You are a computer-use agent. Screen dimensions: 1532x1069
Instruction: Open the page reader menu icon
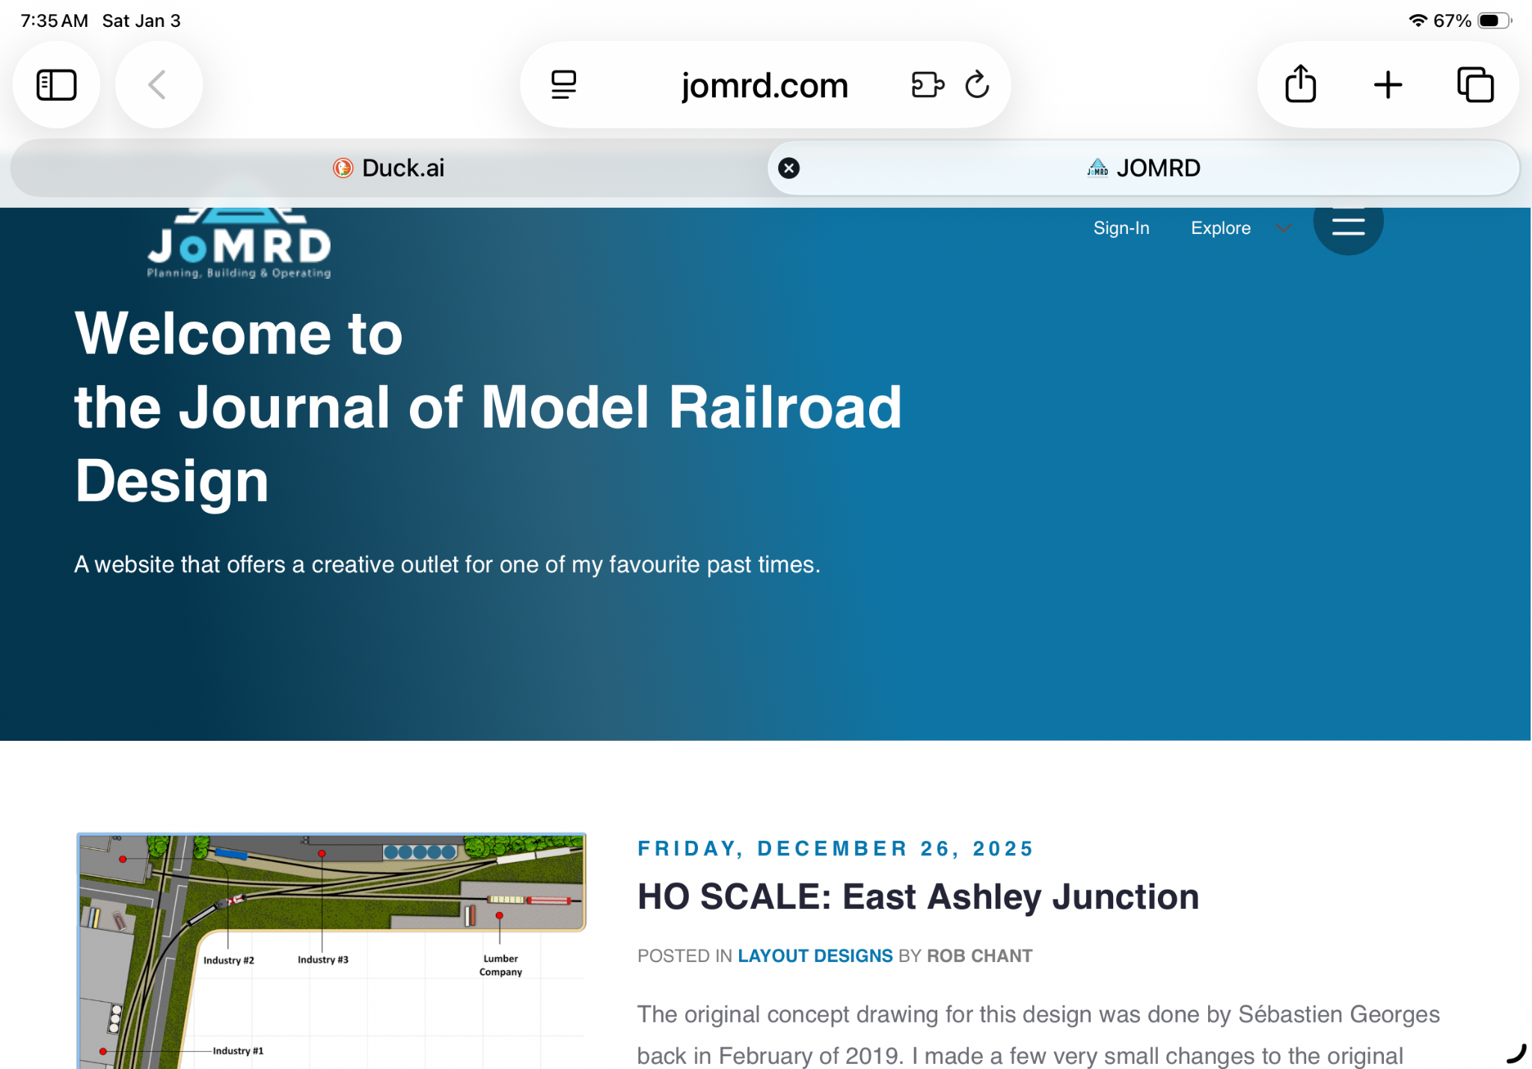(564, 84)
